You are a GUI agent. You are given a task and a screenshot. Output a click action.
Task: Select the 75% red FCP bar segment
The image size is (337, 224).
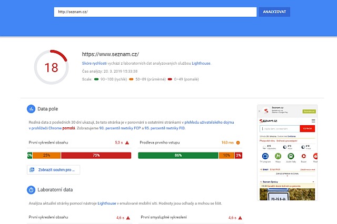(x=96, y=155)
